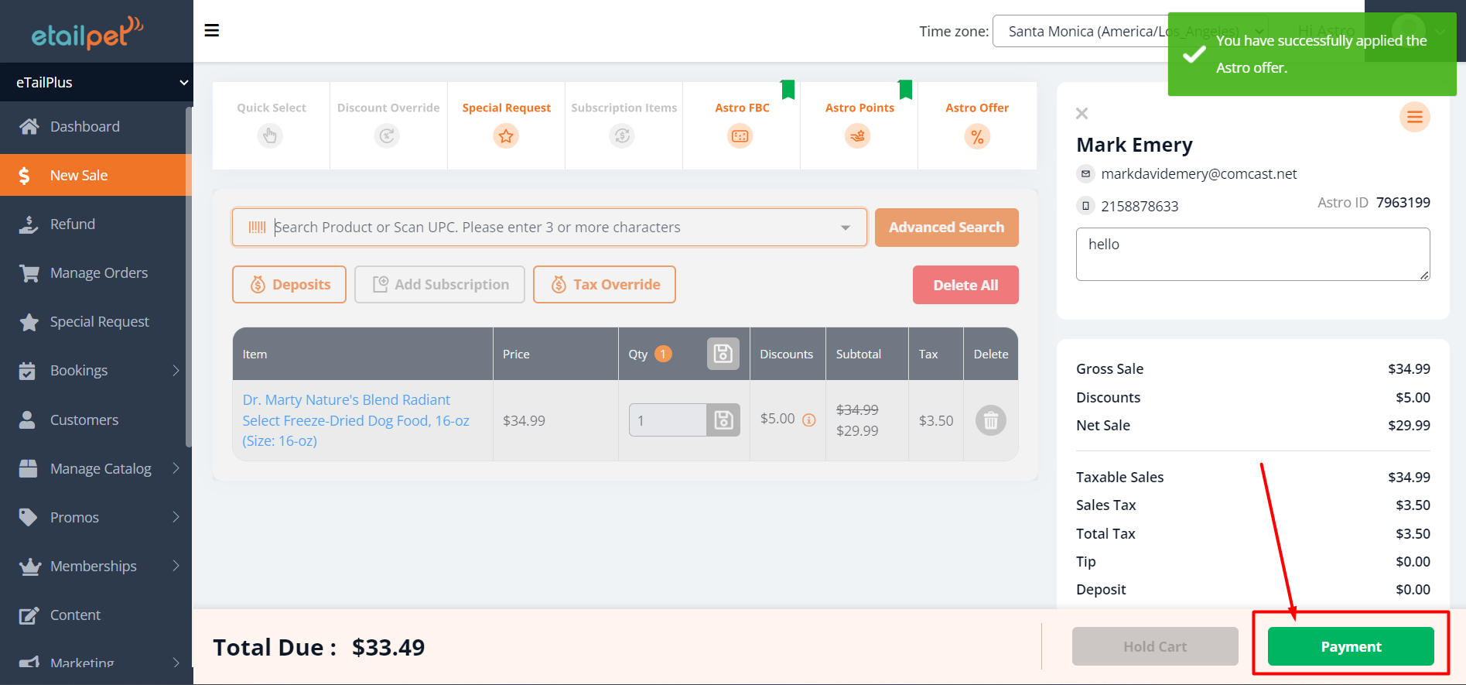Open the orange customer menu icon
Image resolution: width=1466 pixels, height=685 pixels.
tap(1414, 118)
